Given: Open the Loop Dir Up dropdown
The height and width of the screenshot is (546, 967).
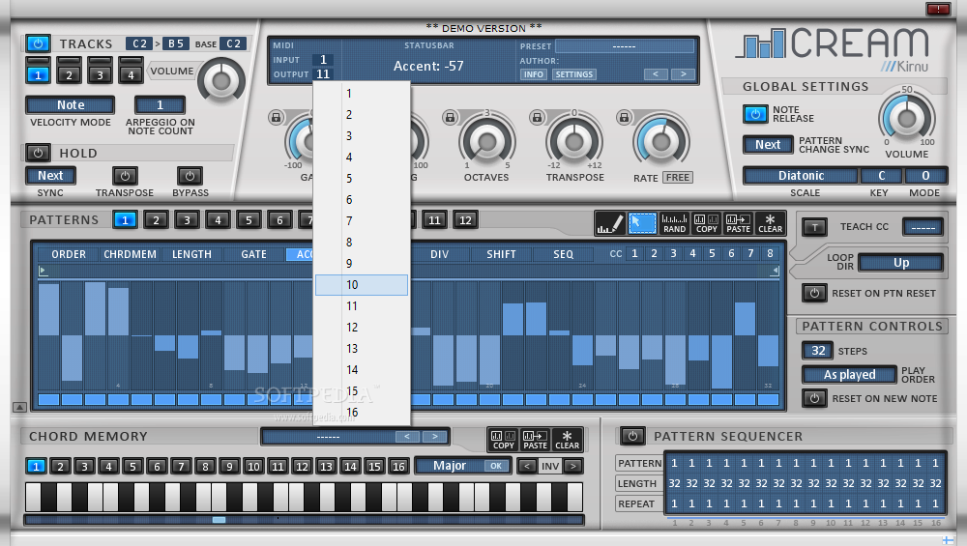Looking at the screenshot, I should pos(901,263).
